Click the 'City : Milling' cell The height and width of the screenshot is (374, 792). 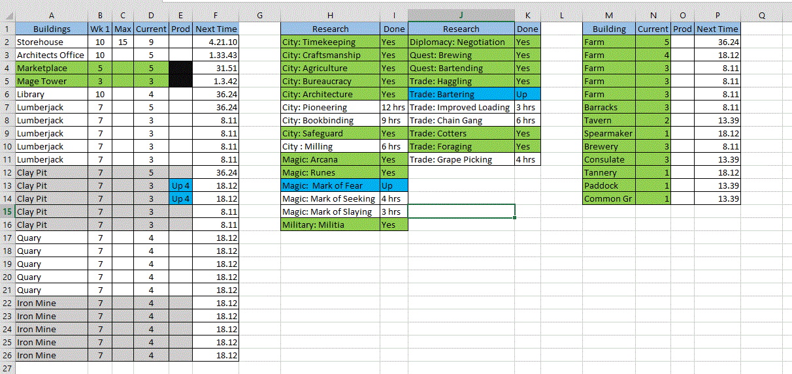tap(330, 146)
